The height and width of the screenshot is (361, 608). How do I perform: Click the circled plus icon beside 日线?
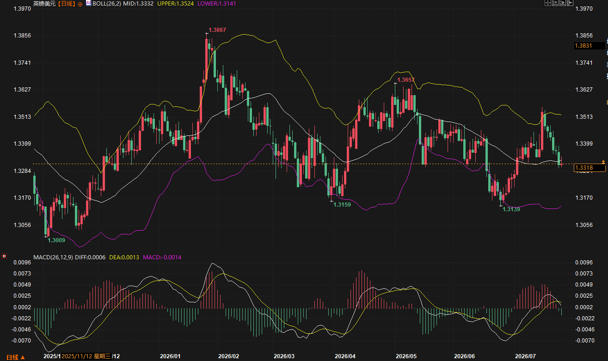pos(80,4)
